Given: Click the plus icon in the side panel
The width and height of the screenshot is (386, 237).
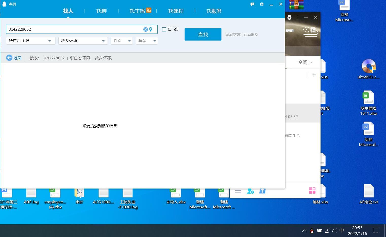Looking at the screenshot, I should (x=314, y=75).
